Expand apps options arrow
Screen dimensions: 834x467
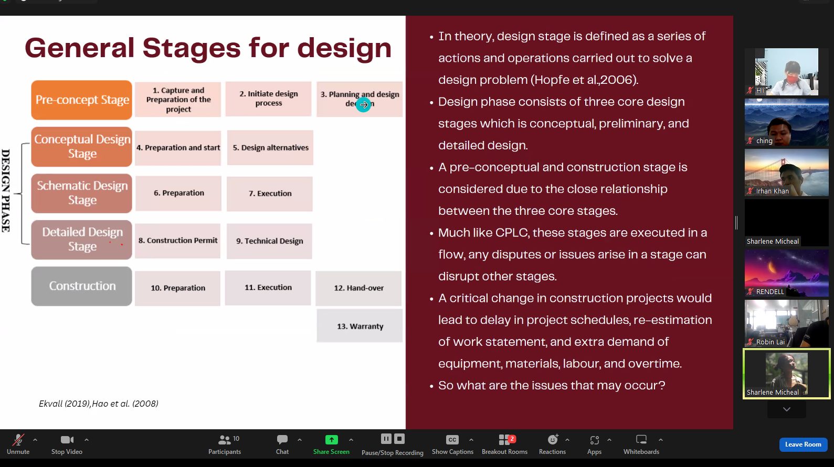pyautogui.click(x=609, y=440)
